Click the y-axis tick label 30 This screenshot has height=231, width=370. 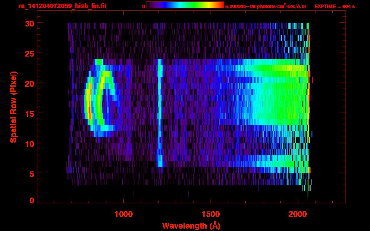coord(29,23)
